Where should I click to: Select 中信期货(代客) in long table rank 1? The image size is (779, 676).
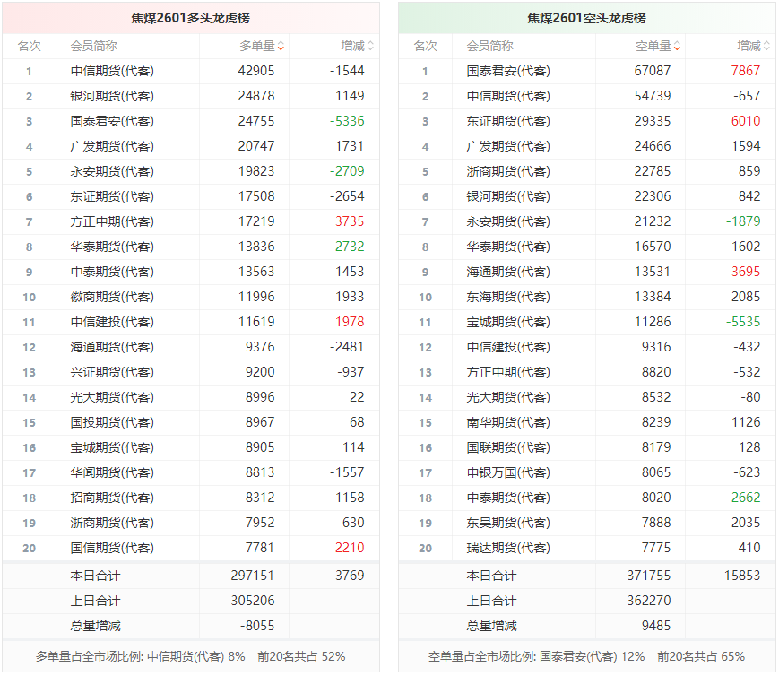(112, 71)
